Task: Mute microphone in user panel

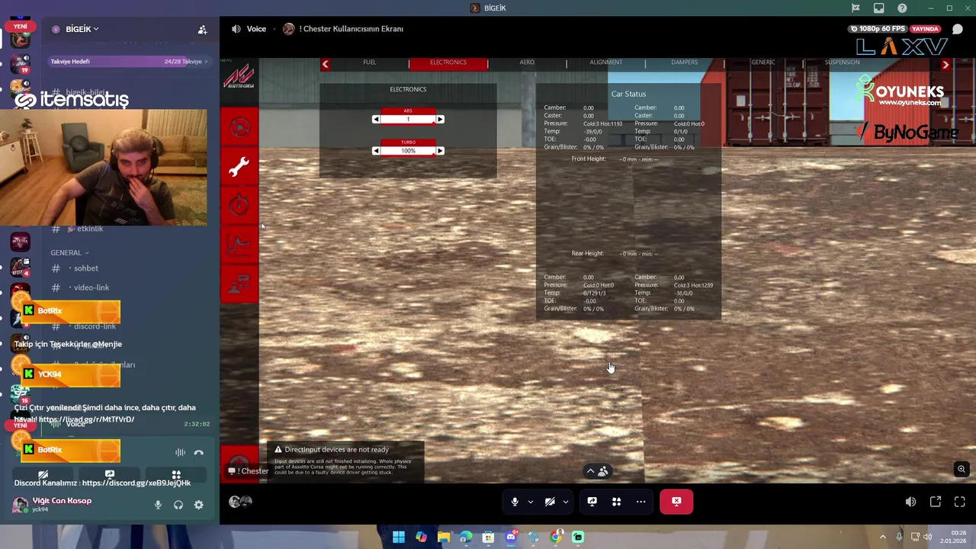Action: click(158, 505)
